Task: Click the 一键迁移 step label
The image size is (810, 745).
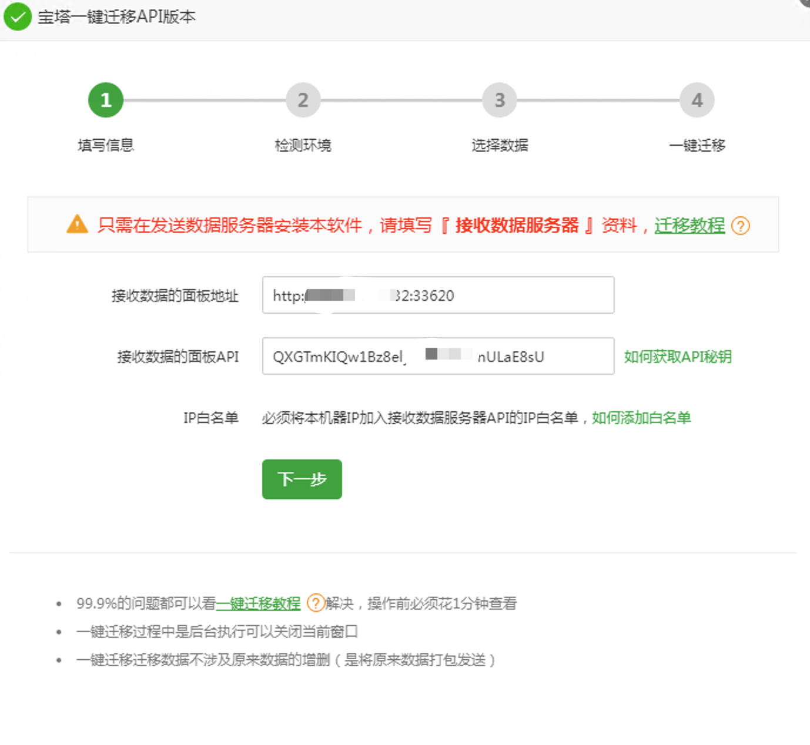Action: coord(697,145)
